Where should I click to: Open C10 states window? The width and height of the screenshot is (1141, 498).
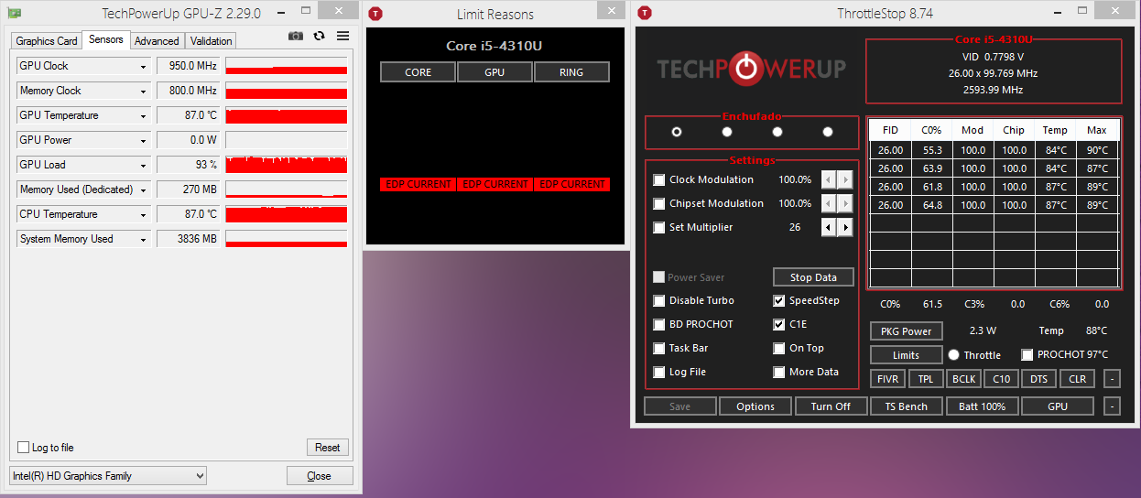click(1001, 379)
